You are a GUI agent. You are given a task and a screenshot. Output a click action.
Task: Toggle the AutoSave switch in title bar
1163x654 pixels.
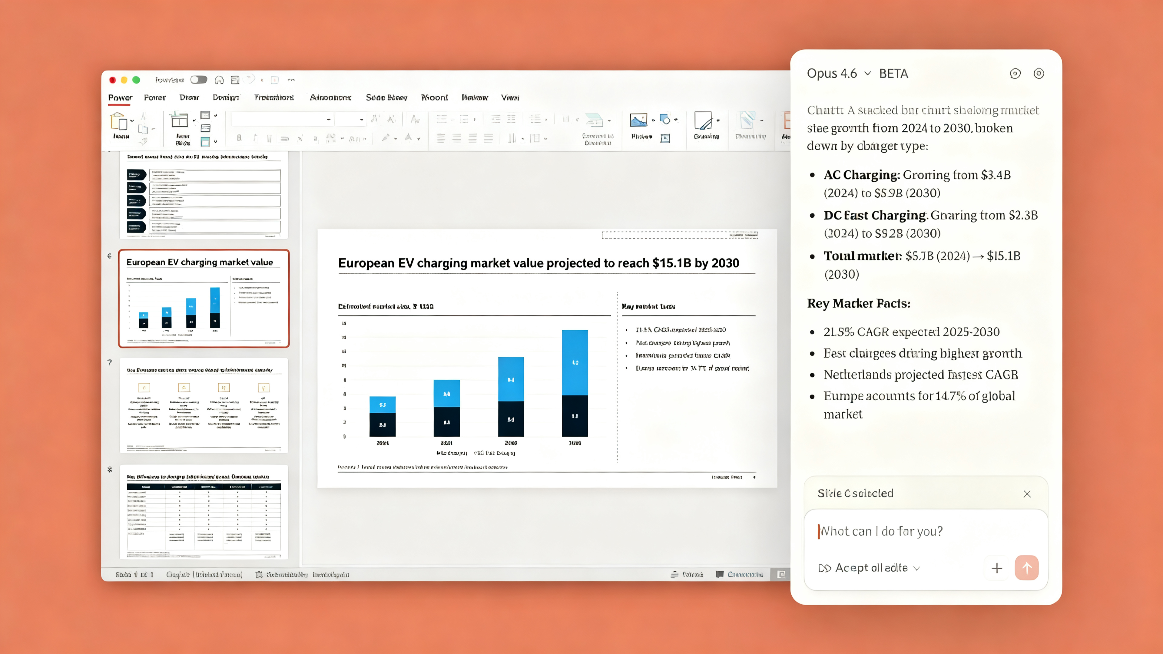coord(199,80)
